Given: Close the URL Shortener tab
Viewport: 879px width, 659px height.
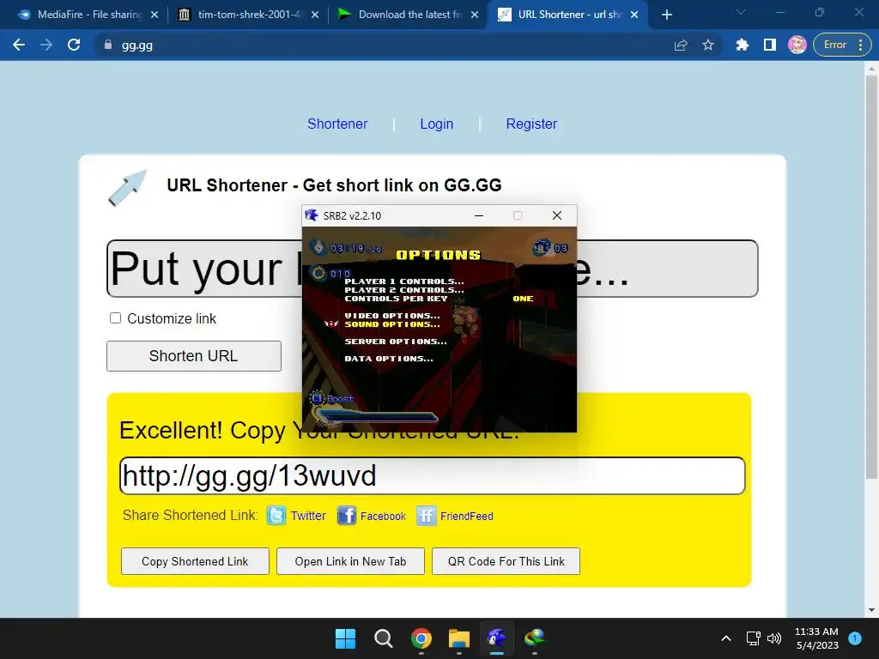Looking at the screenshot, I should (634, 15).
